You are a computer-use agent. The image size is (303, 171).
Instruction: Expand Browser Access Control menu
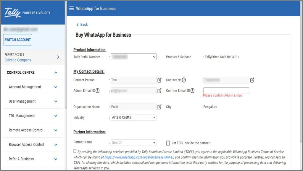tap(56, 145)
